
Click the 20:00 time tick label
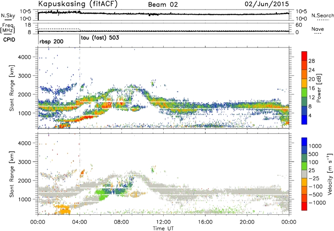247,222
